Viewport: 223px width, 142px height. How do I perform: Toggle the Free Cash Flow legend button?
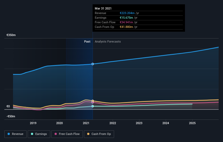67,134
